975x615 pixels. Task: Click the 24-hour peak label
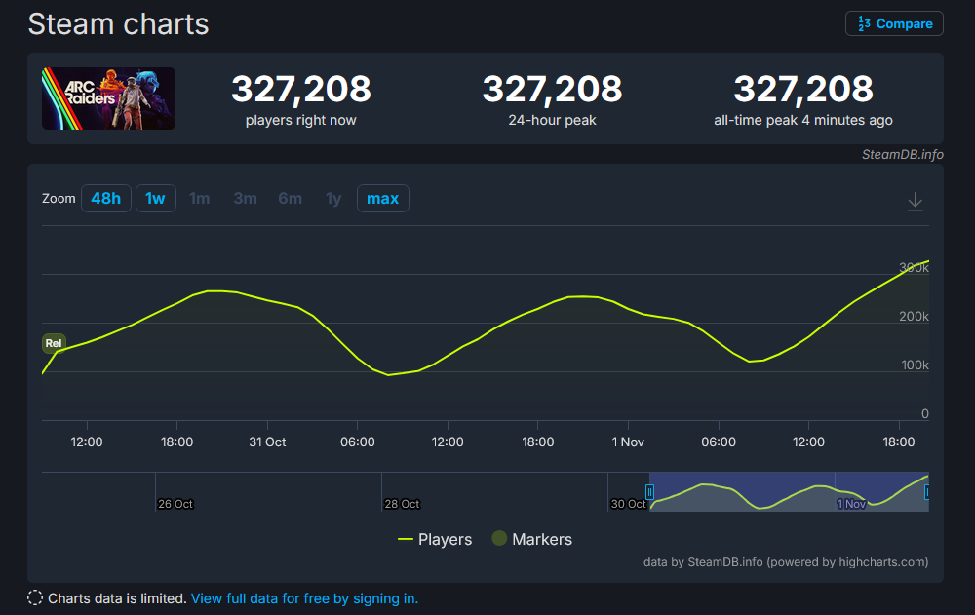552,120
